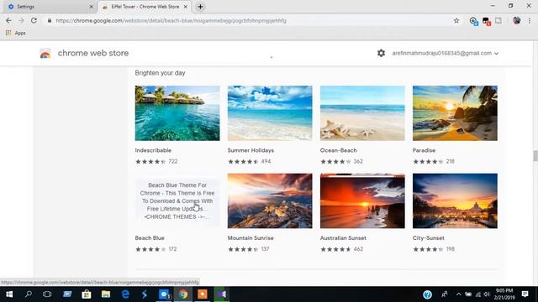Click the Brighten your day heading
The height and width of the screenshot is (302, 538).
tap(160, 73)
